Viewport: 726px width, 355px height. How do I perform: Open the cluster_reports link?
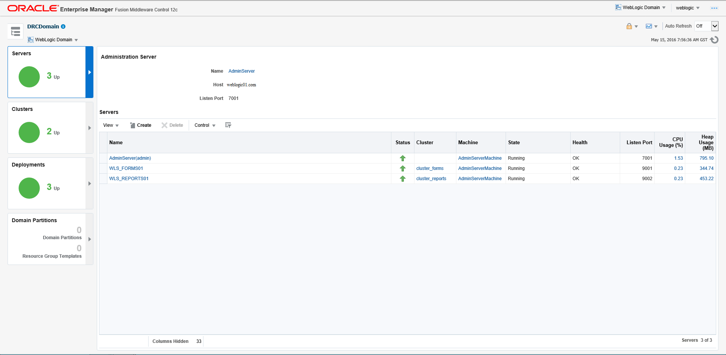point(431,179)
